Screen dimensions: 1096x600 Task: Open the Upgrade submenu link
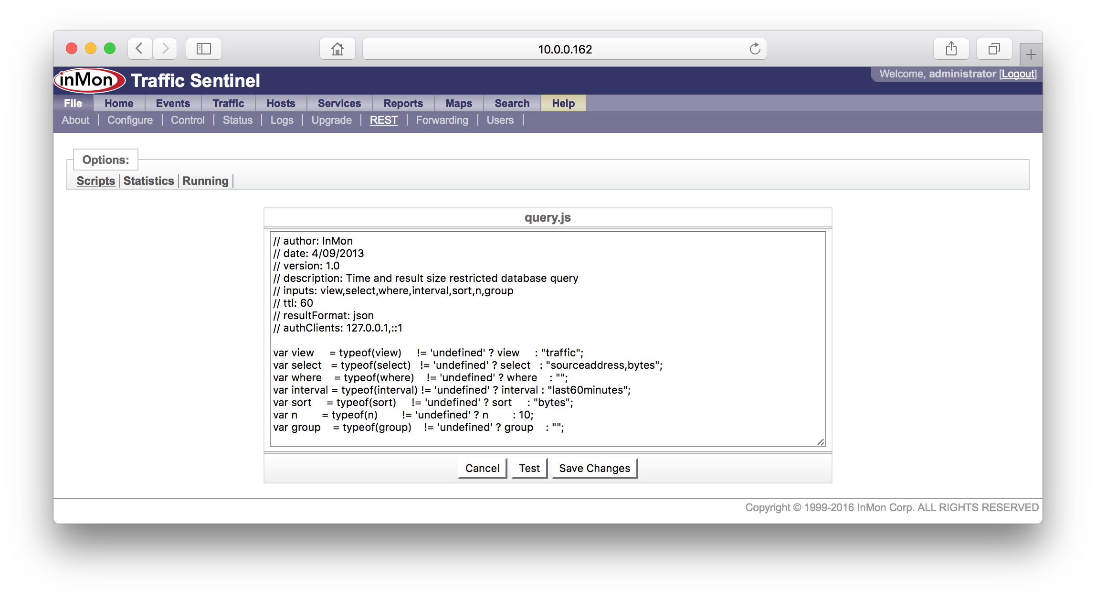tap(331, 120)
